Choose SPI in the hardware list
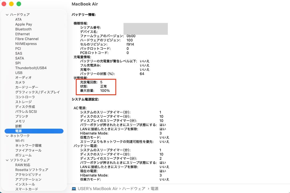The image size is (290, 193). (18, 63)
